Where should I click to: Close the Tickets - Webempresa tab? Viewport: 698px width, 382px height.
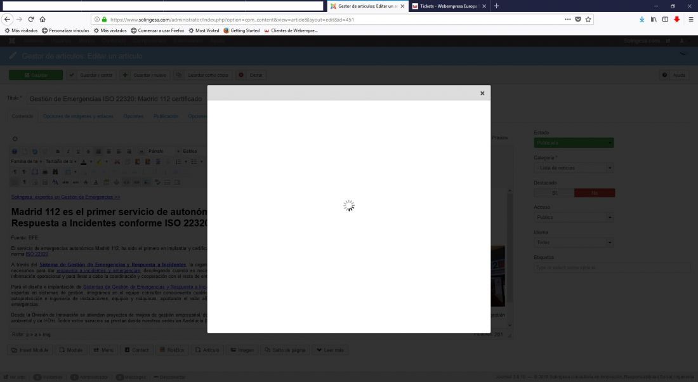coord(484,6)
